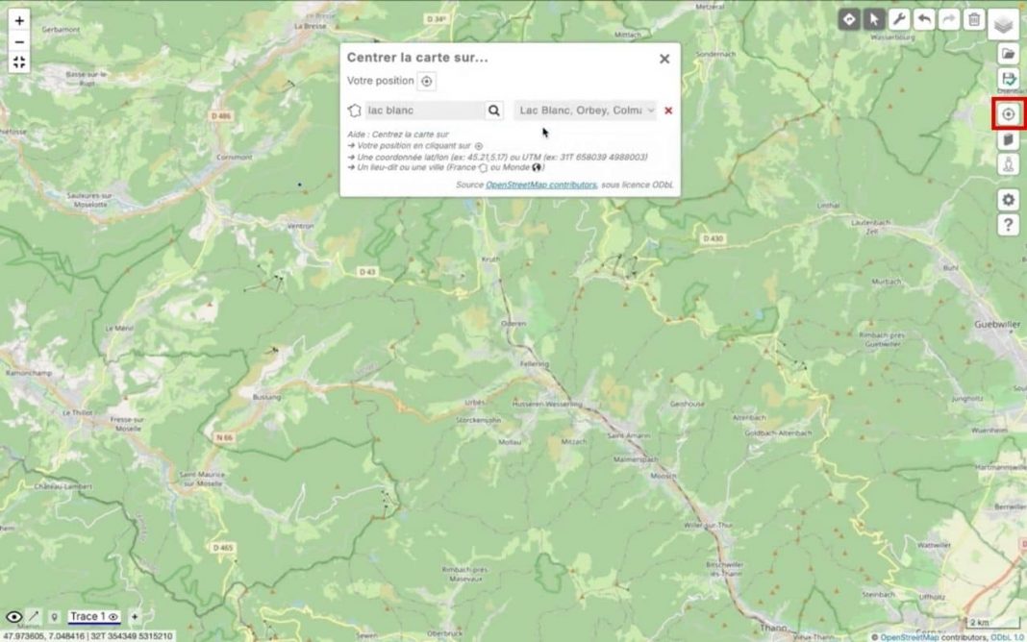Expand the zoom-to-extent control
Viewport: 1027px width, 642px height.
point(19,62)
